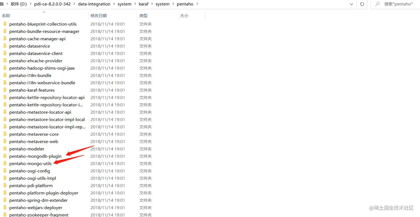Viewport: 420px width, 217px height.
Task: Go to 软件 (D:) in breadcrumb
Action: tap(19, 4)
